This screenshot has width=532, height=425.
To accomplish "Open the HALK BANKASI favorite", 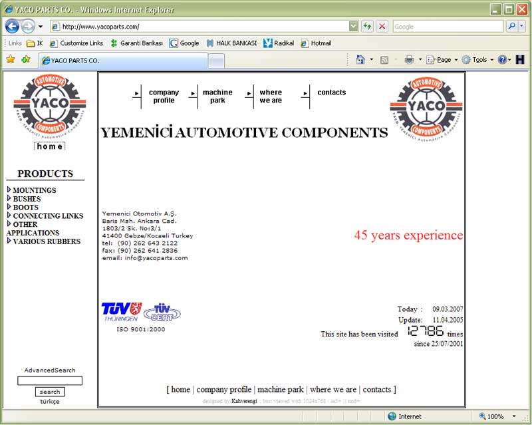I will point(231,43).
